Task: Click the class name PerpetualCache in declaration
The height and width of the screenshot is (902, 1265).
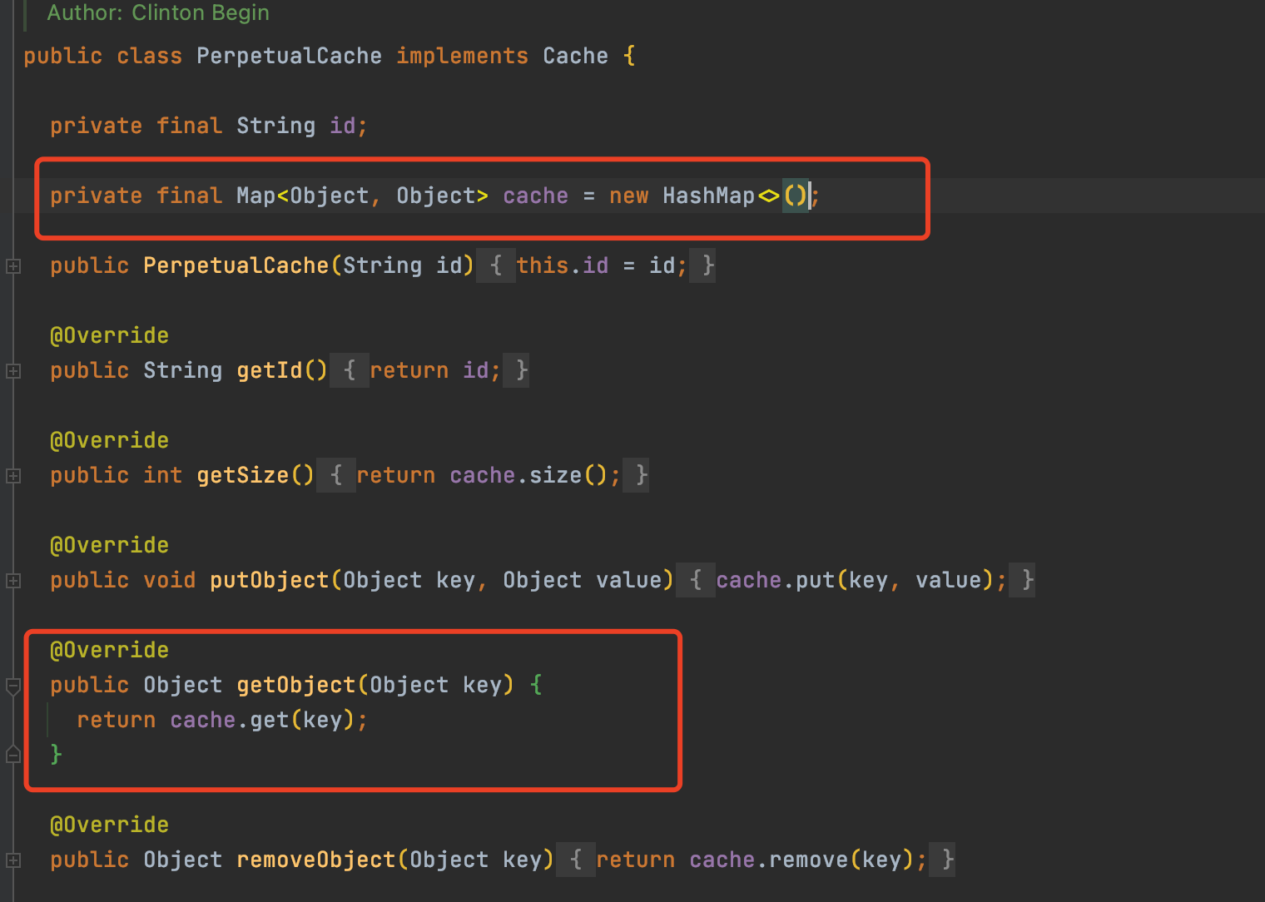Action: click(x=289, y=56)
